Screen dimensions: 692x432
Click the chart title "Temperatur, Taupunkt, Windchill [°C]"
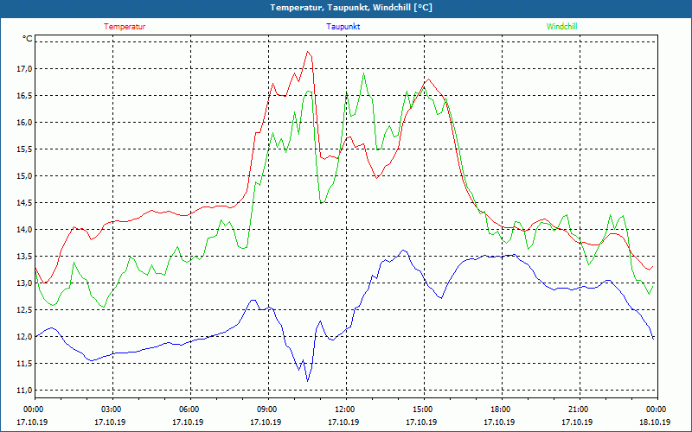351,8
